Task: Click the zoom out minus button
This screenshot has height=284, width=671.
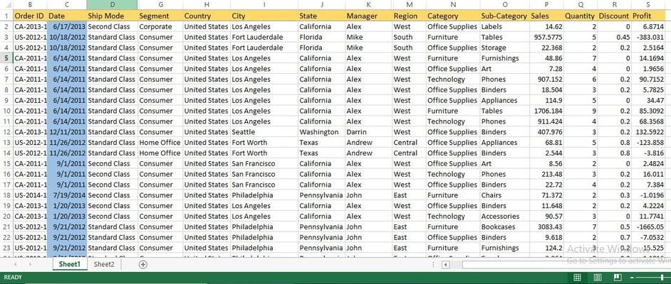Action: click(x=633, y=278)
